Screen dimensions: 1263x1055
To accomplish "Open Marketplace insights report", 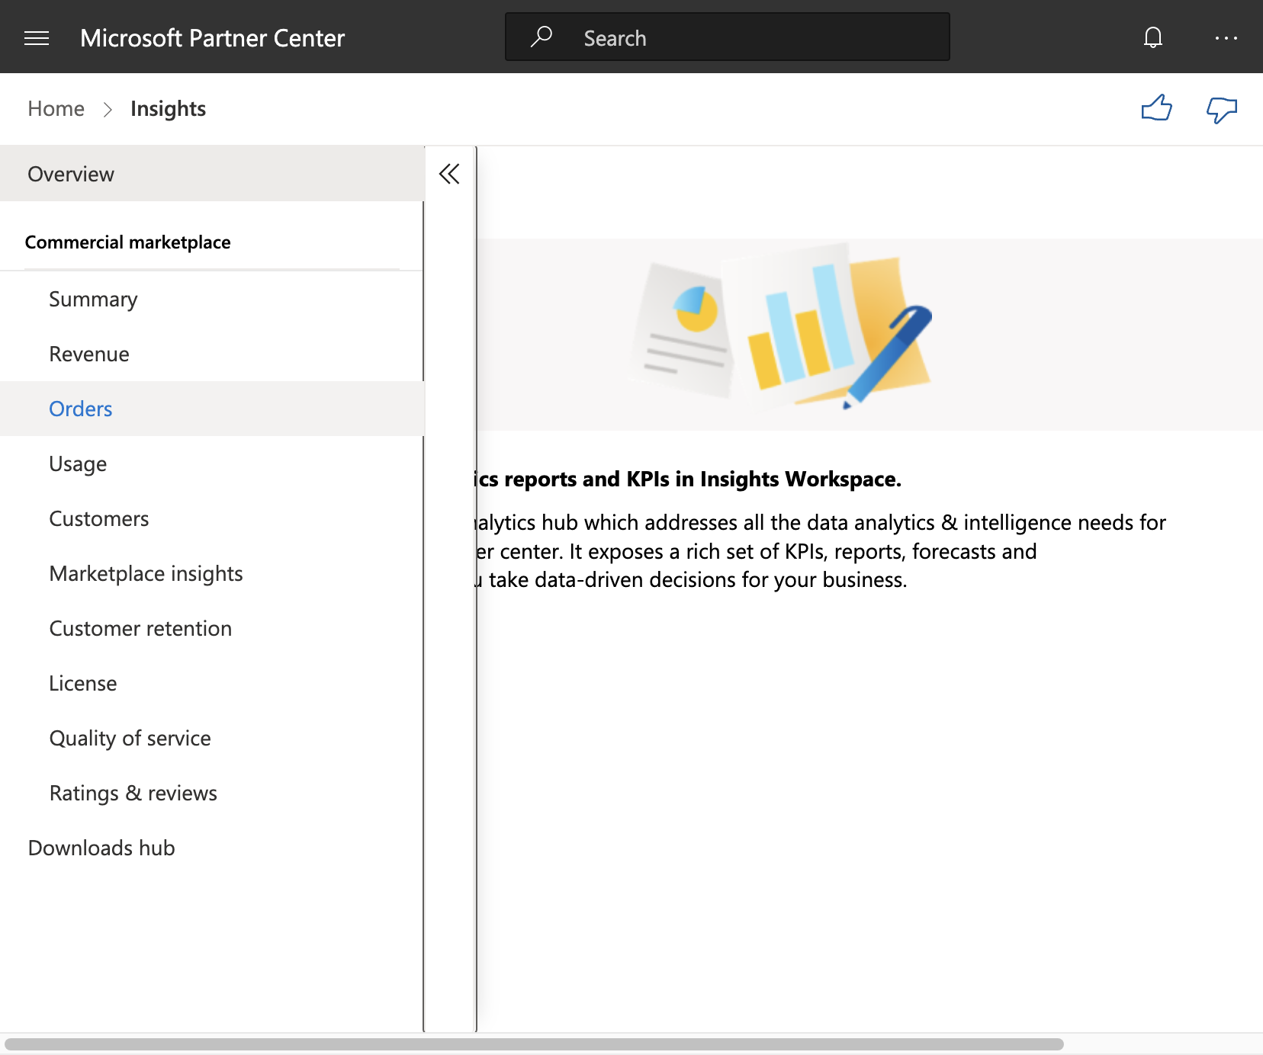I will point(212,573).
